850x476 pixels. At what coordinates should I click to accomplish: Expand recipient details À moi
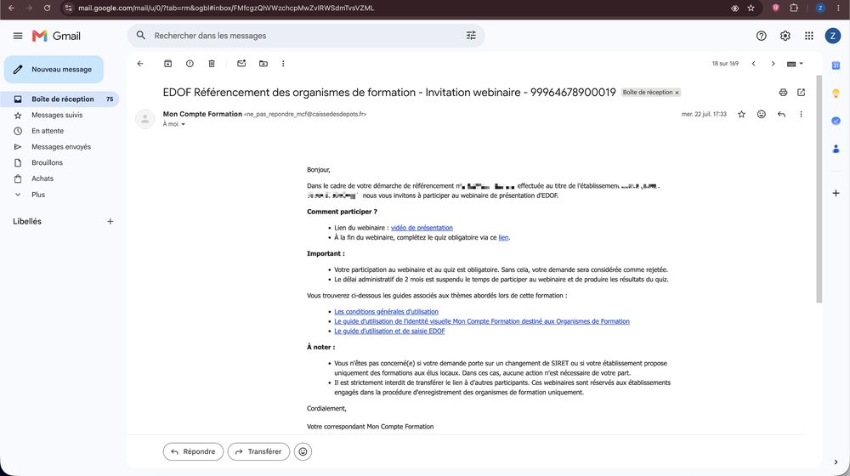(x=183, y=124)
